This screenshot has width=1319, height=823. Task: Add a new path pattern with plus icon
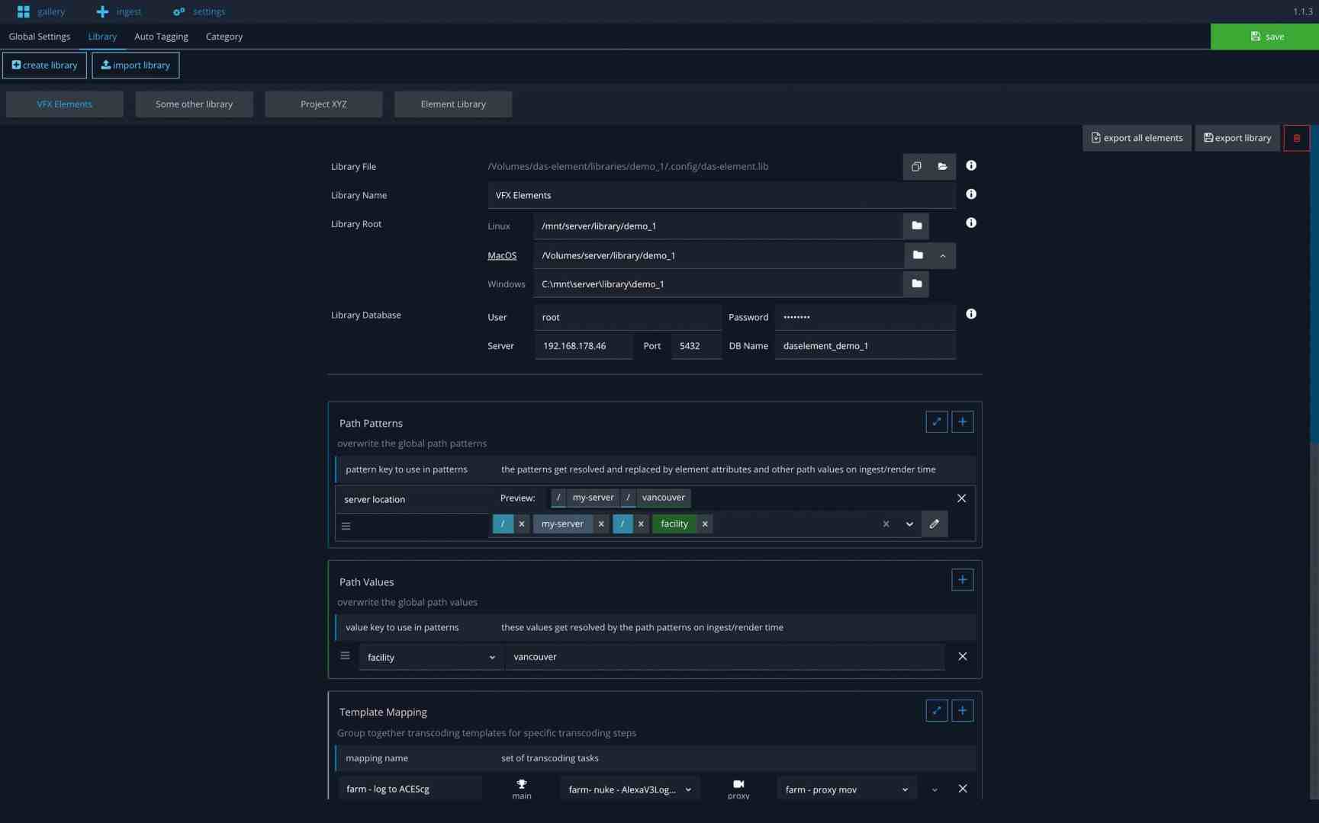point(962,421)
